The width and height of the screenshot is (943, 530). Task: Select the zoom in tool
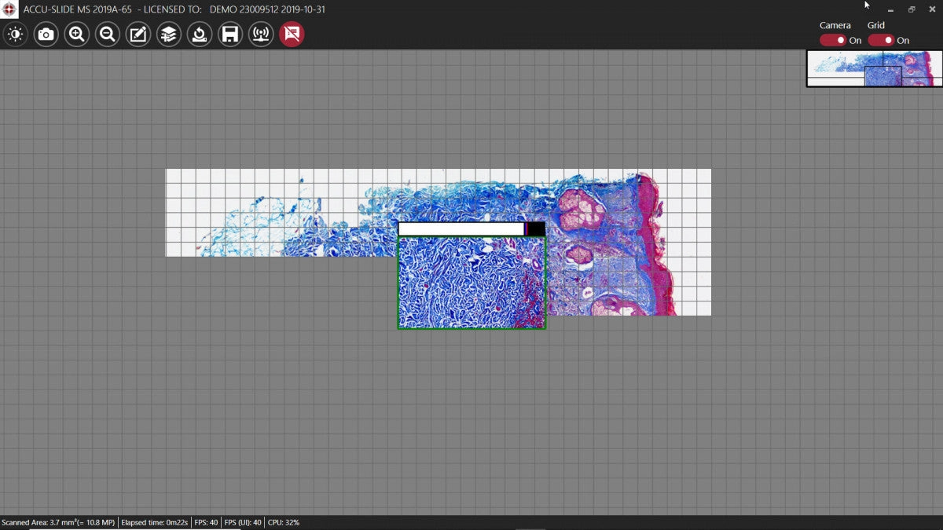coord(76,34)
